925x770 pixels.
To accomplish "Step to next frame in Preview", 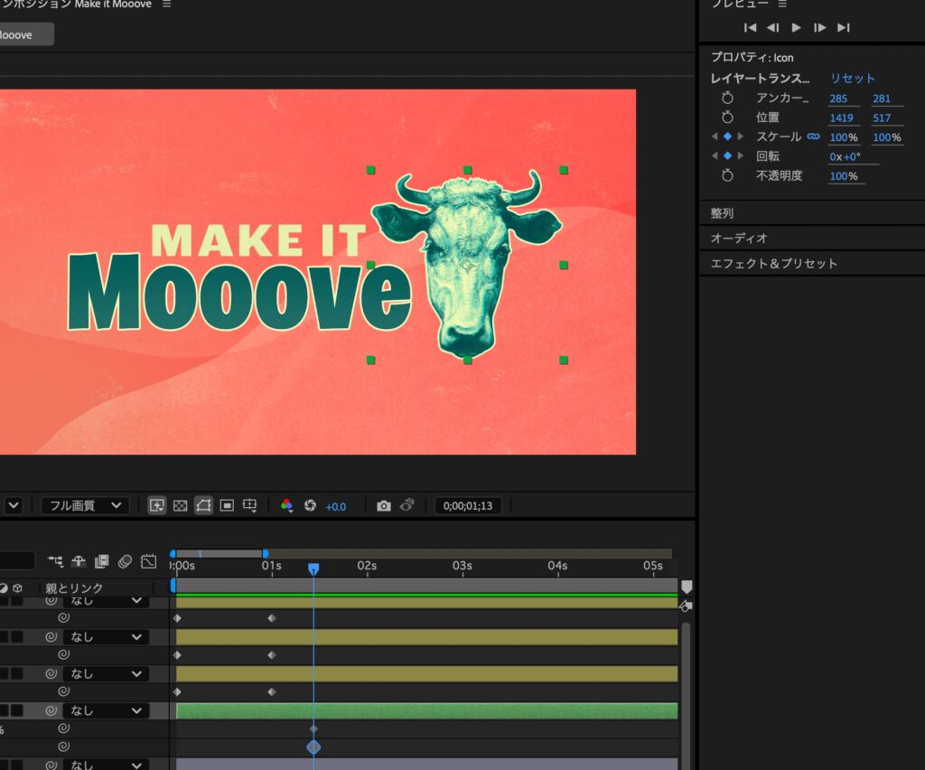I will 819,28.
